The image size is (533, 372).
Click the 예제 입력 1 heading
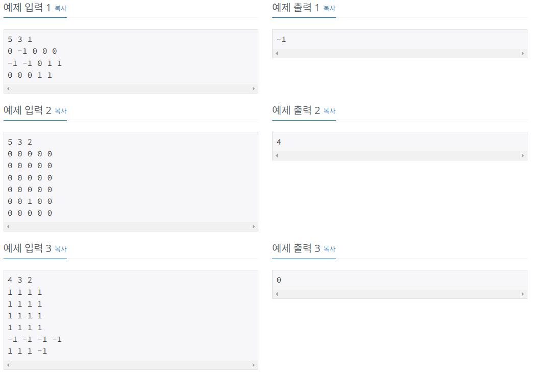[x=28, y=8]
